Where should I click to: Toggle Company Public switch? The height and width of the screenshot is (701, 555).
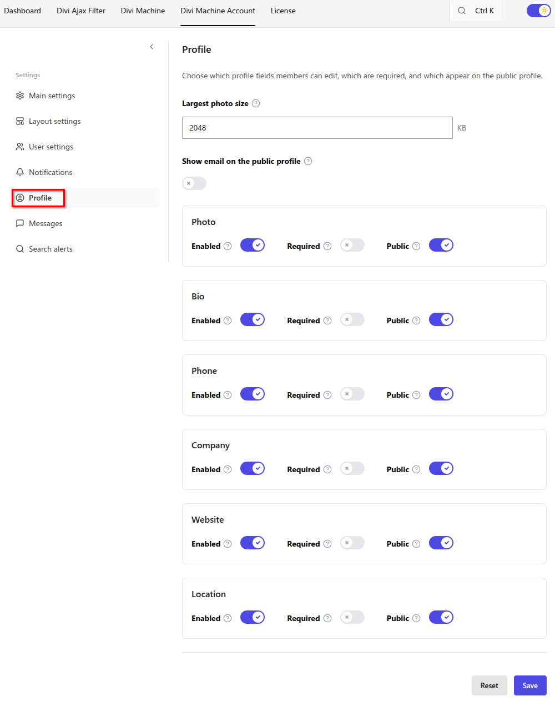[x=441, y=468]
